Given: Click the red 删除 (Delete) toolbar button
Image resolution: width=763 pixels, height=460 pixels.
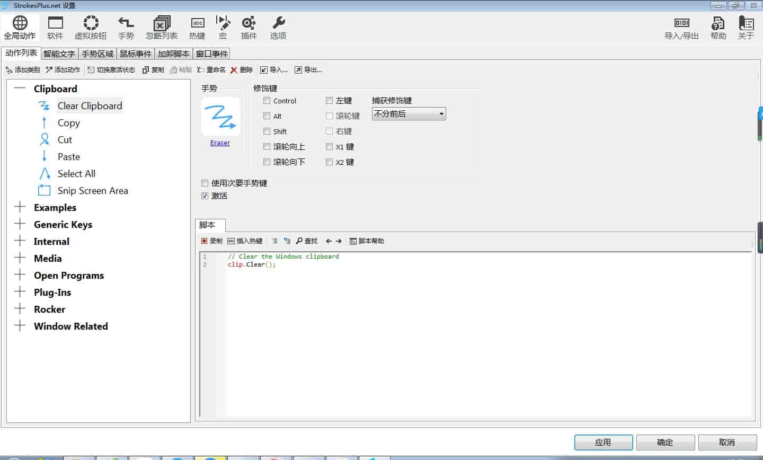Looking at the screenshot, I should click(242, 70).
